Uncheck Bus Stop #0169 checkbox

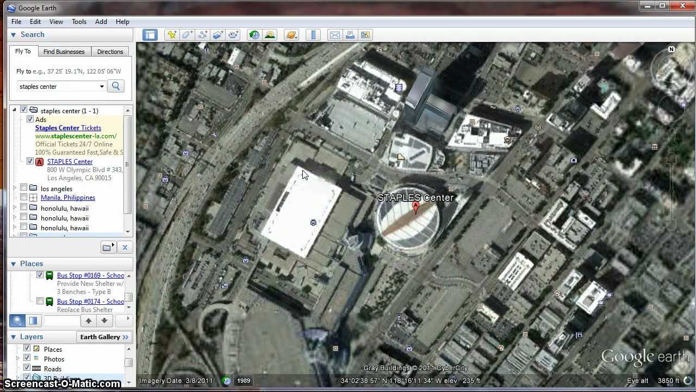click(40, 275)
